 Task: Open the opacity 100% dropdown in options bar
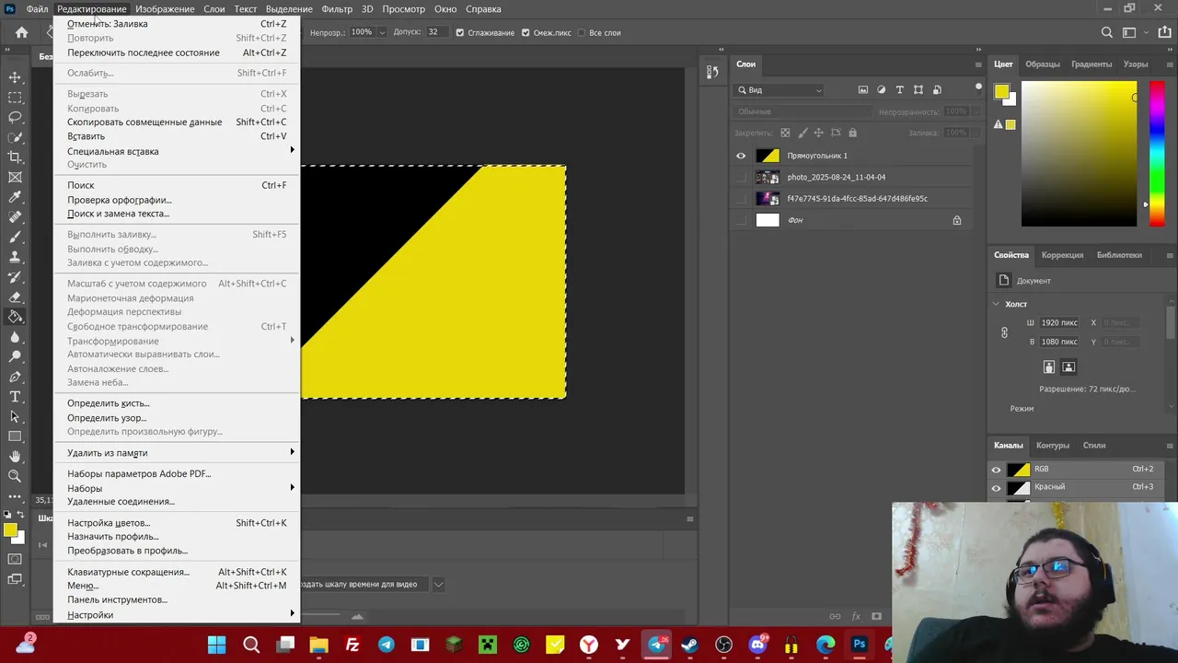[x=382, y=32]
